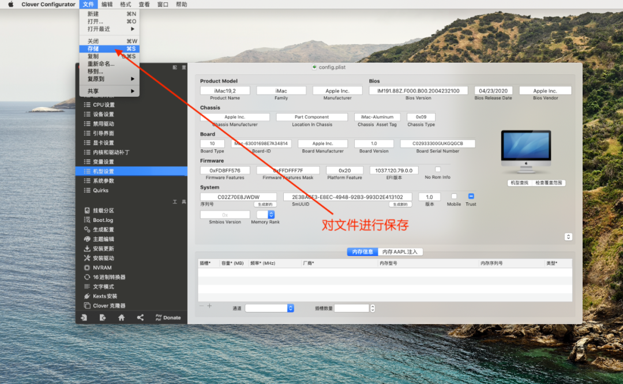
Task: Select 移到... menu entry
Action: pos(110,71)
